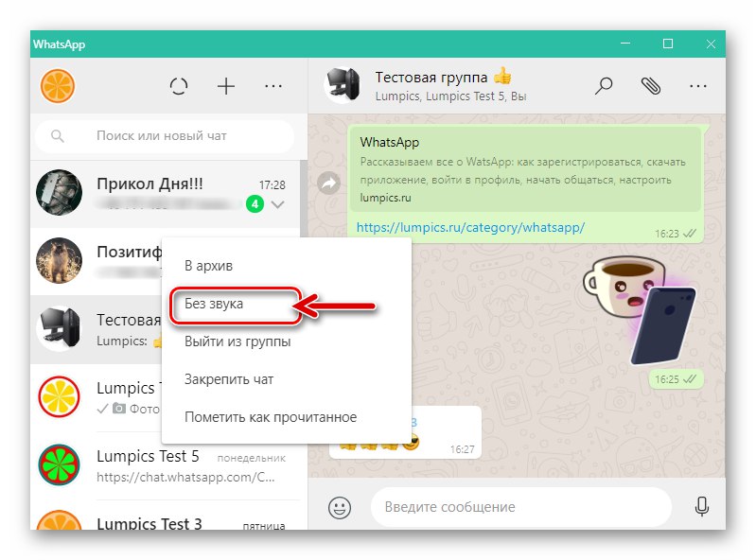Click https://chat.whatsapp.com/C... preview text

pyautogui.click(x=185, y=477)
